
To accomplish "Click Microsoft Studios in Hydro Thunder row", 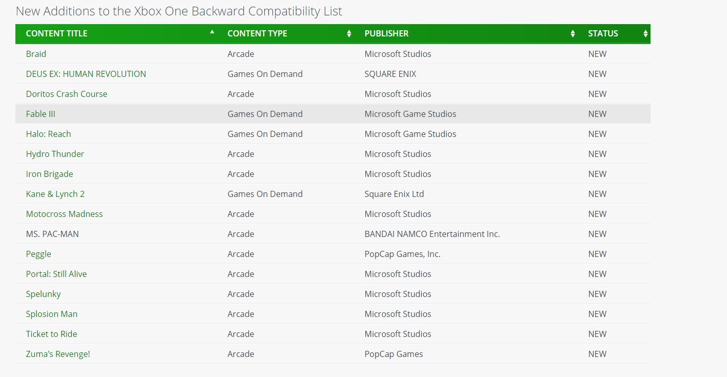I will pos(398,154).
